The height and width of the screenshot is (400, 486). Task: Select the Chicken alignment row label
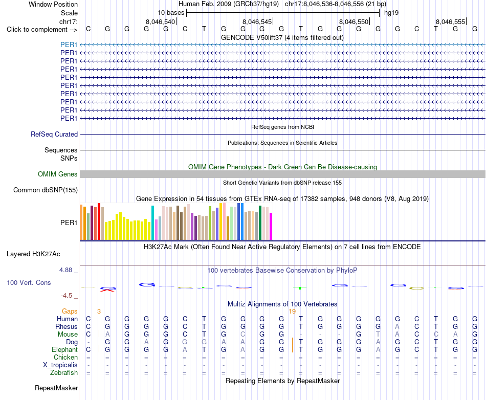65,357
